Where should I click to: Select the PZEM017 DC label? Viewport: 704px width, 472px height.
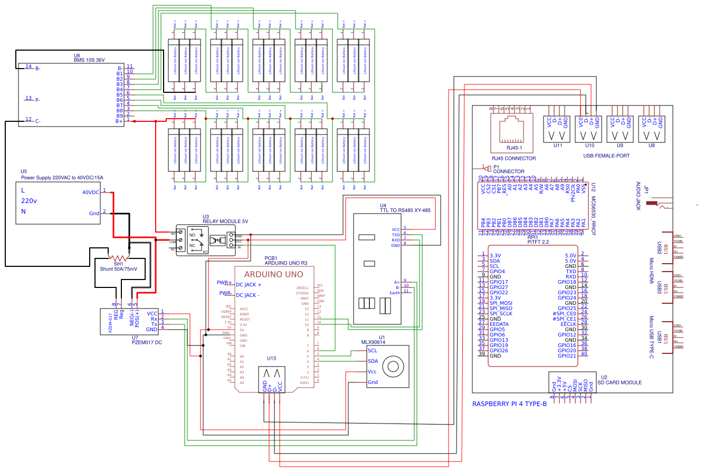pyautogui.click(x=147, y=343)
